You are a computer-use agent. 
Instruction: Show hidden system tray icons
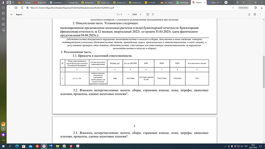[225, 146]
